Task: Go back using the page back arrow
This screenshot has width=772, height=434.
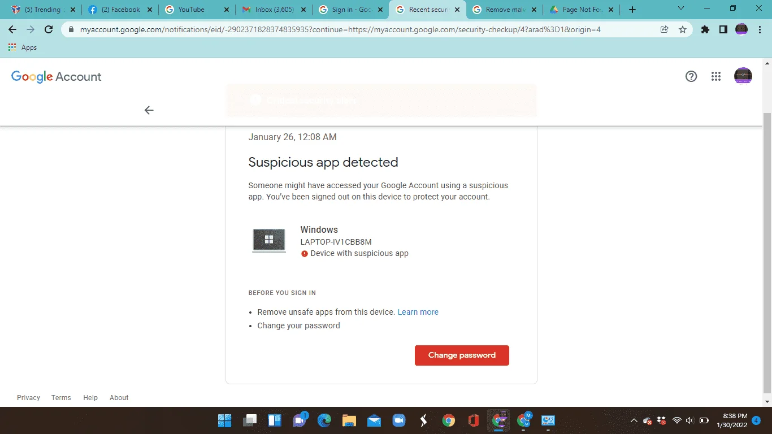Action: point(149,110)
